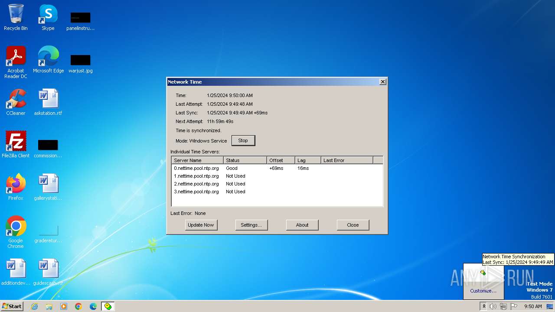The image size is (555, 312).
Task: Click the 16ms lag cell
Action: [303, 168]
